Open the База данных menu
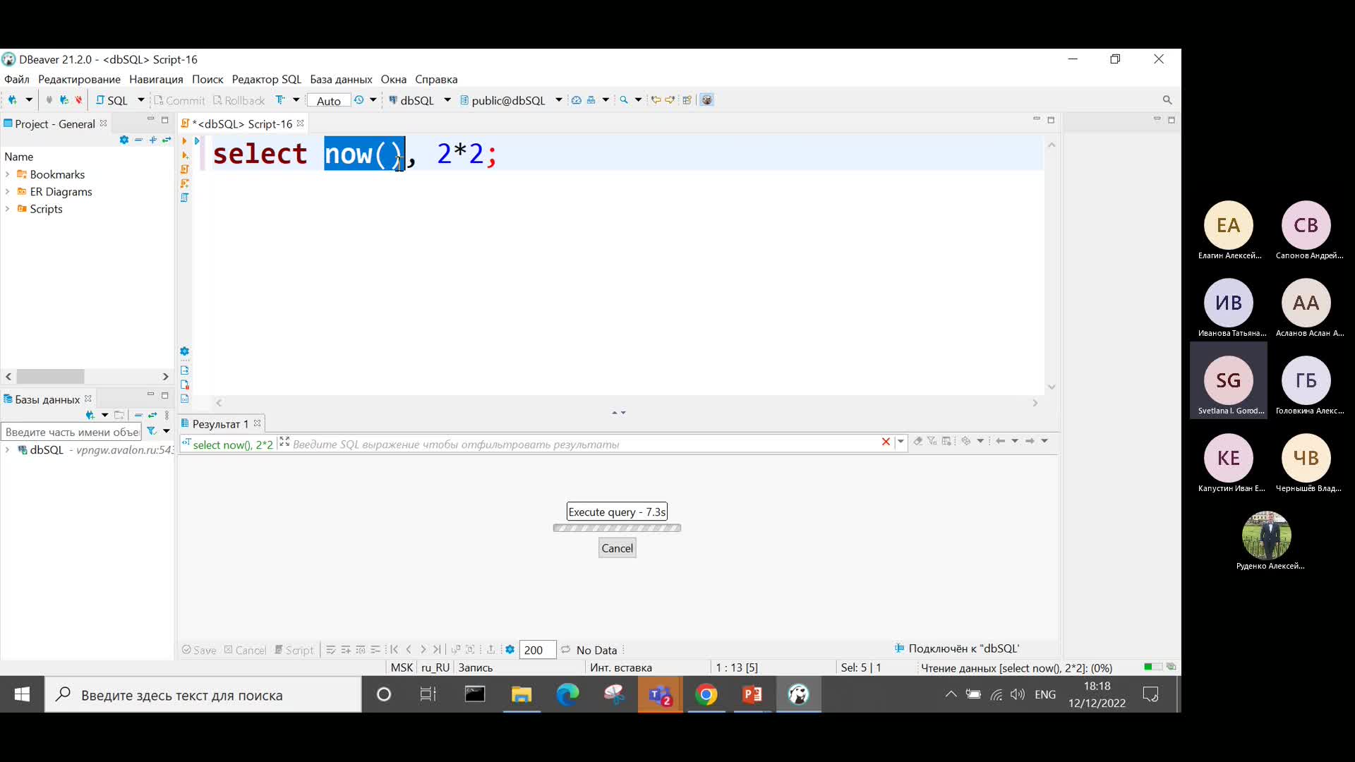 click(x=341, y=79)
